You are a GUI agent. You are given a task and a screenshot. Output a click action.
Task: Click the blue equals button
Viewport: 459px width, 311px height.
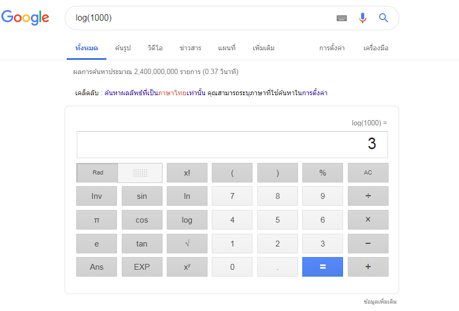coord(322,267)
